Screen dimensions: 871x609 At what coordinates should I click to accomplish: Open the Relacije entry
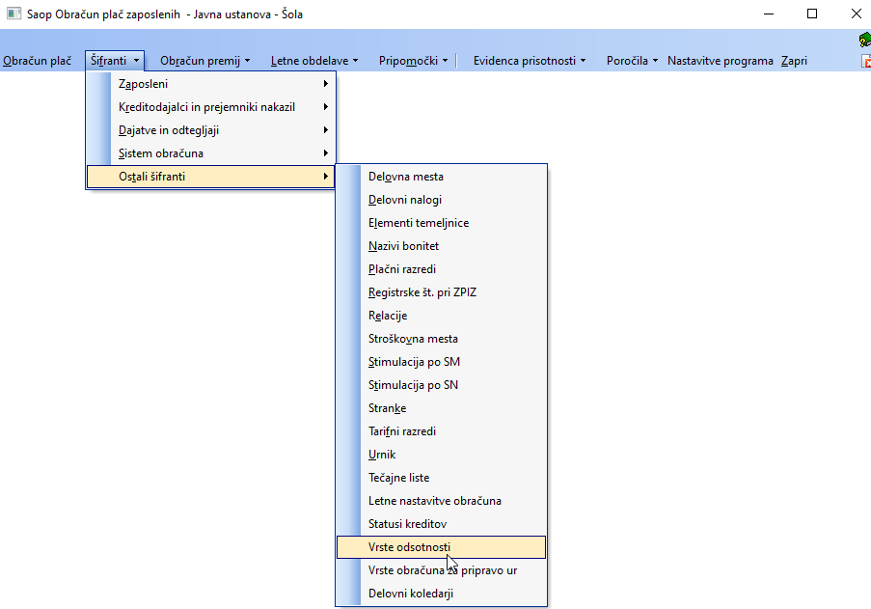441,316
